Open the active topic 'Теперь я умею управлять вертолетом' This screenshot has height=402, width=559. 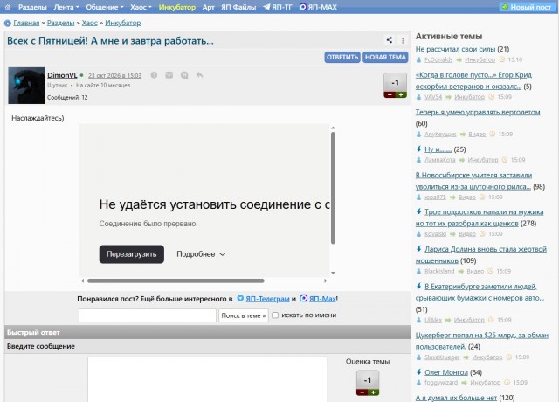[478, 112]
